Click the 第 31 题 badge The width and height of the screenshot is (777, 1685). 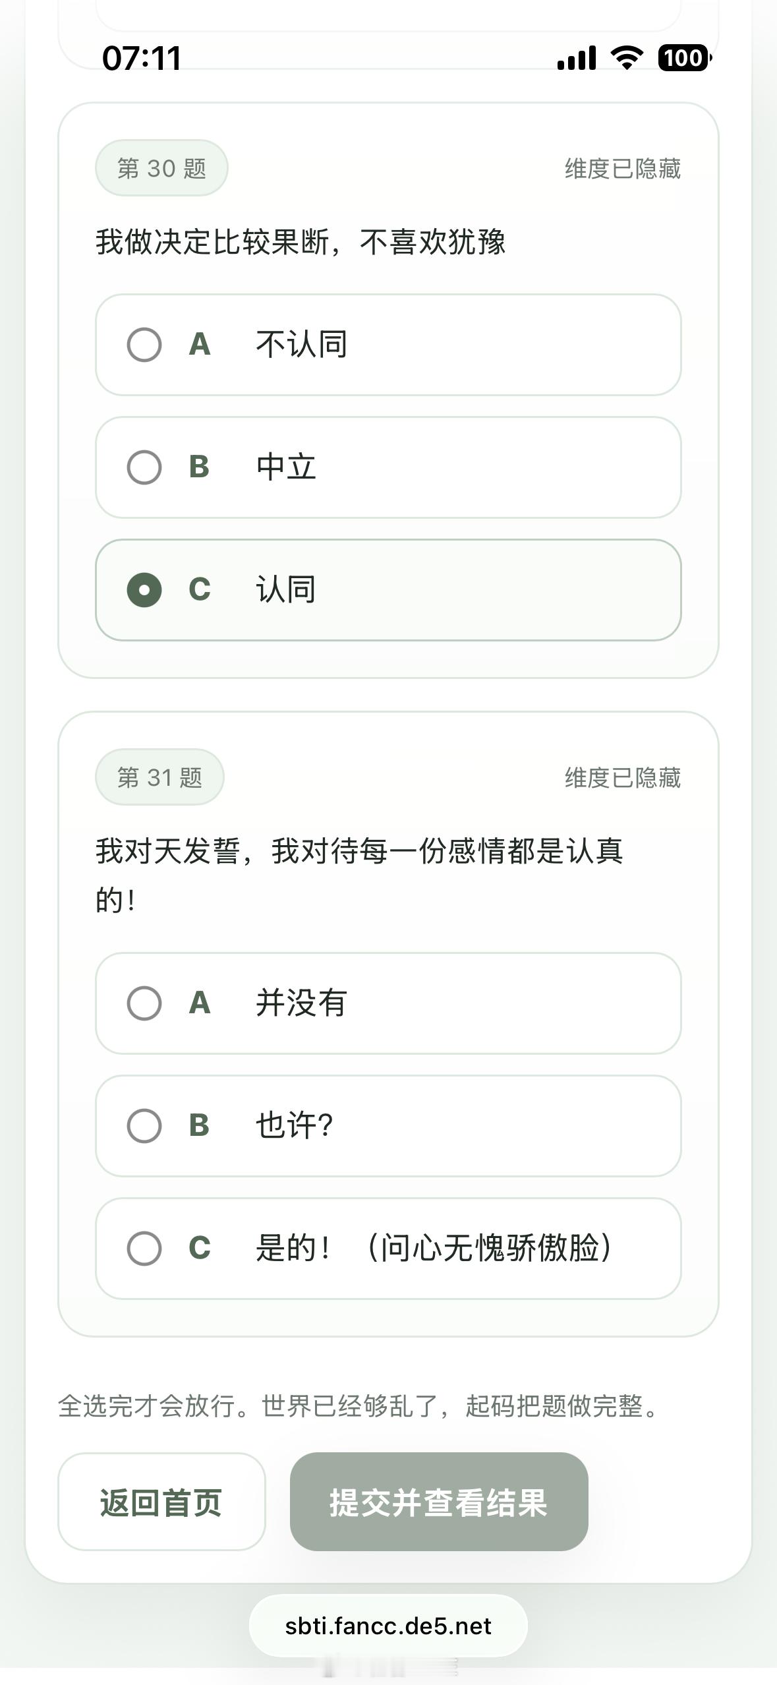[159, 778]
